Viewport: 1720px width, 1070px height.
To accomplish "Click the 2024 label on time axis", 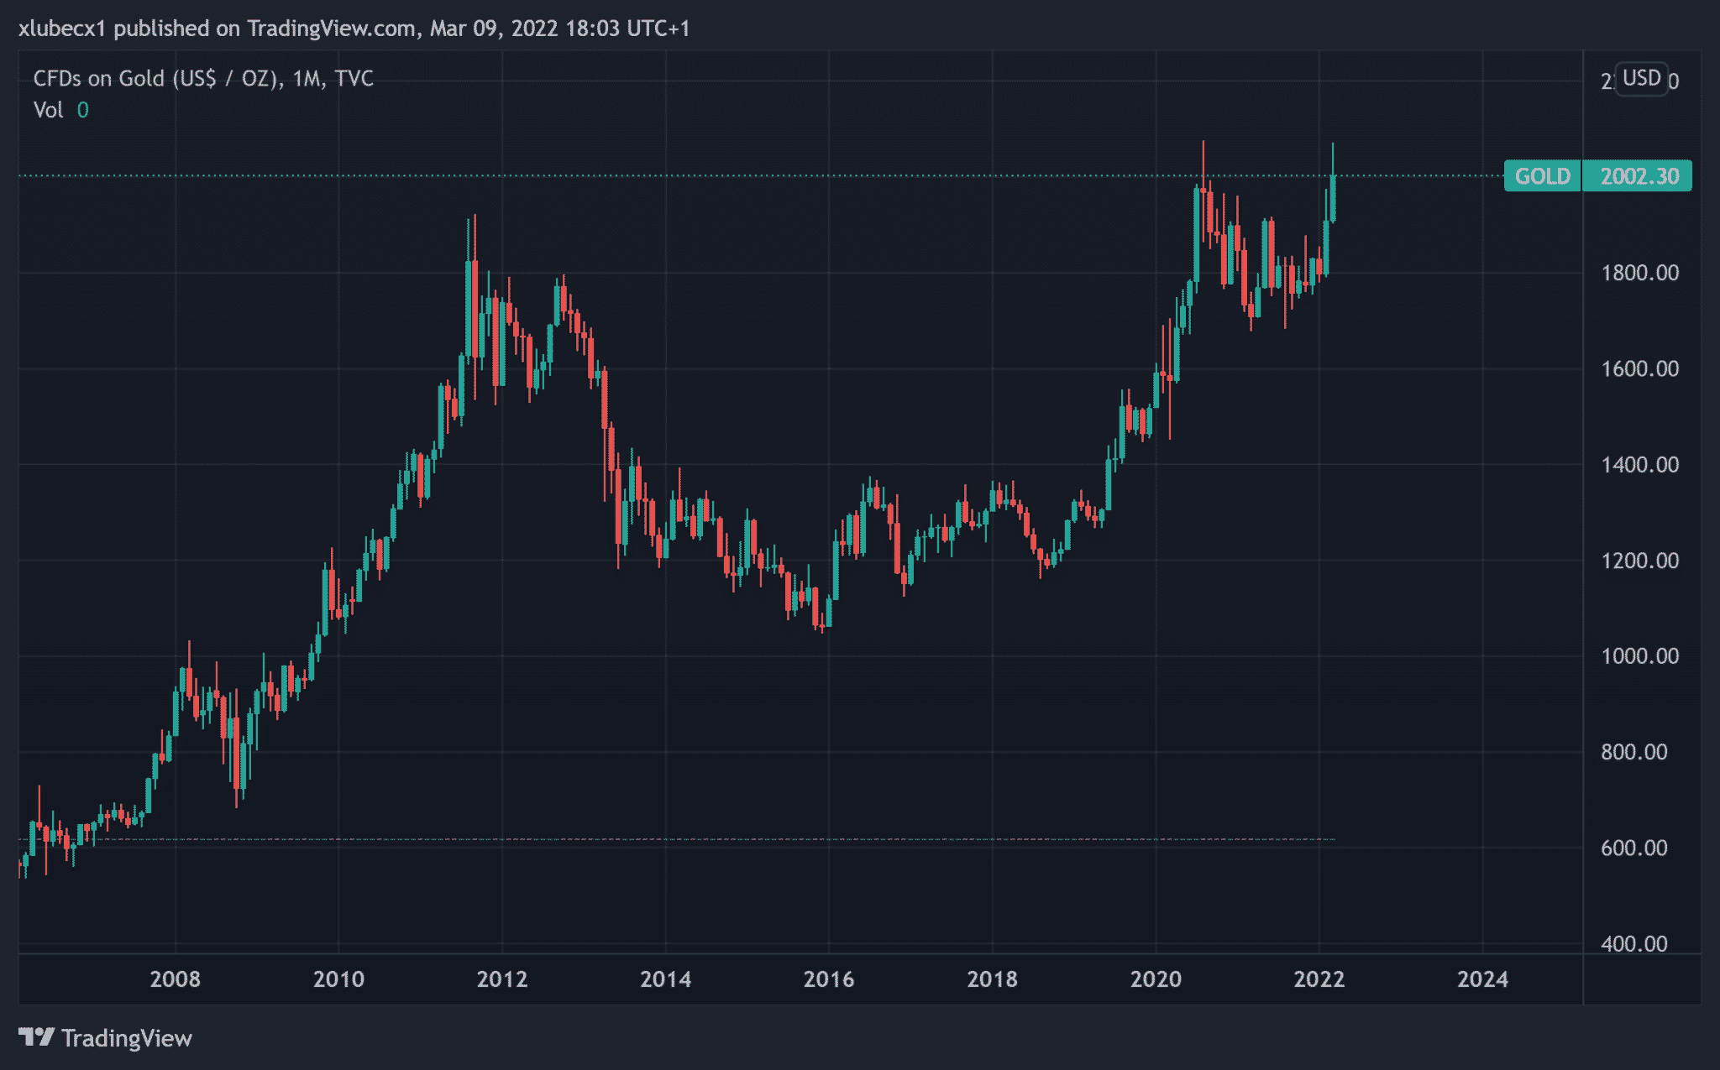I will point(1482,979).
